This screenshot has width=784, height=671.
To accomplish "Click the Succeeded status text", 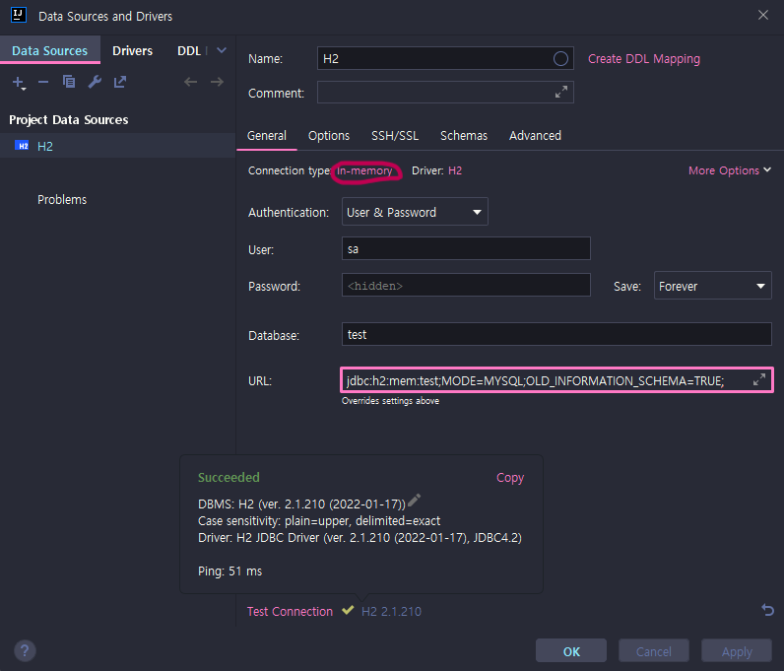I will (229, 477).
